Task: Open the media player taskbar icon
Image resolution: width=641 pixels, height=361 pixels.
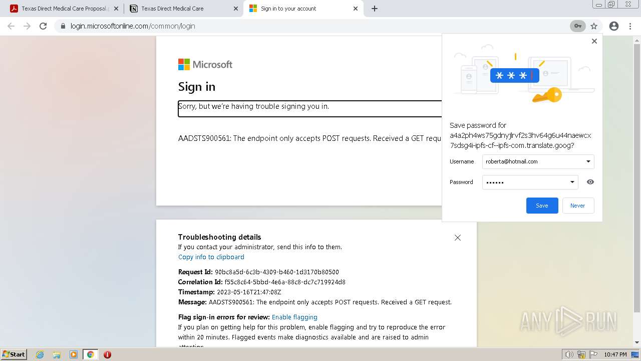Action: (x=74, y=354)
